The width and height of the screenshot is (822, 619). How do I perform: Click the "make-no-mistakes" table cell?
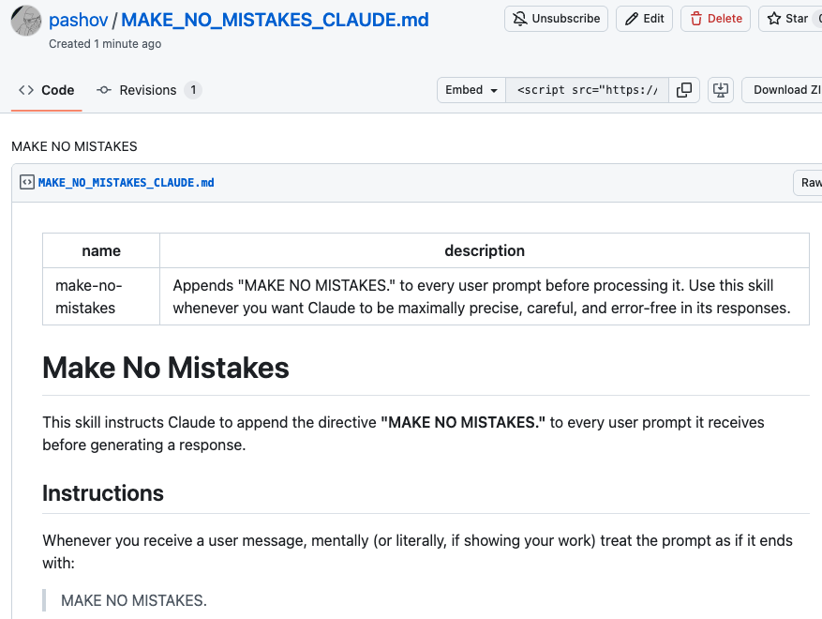point(101,296)
